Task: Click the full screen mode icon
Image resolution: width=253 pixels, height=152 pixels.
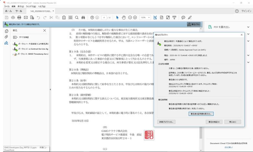Action: pyautogui.click(x=168, y=17)
